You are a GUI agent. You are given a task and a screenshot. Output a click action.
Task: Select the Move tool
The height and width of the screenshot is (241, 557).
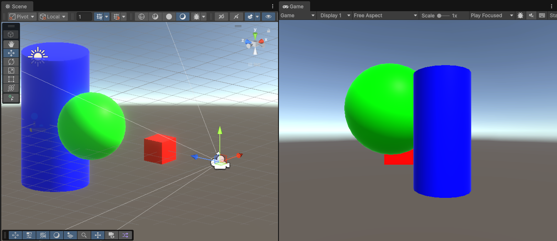click(x=11, y=53)
